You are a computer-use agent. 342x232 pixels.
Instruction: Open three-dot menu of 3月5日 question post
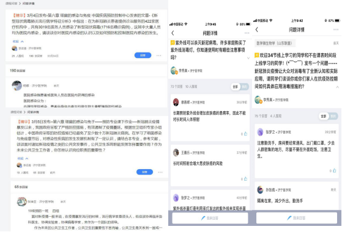click(160, 172)
